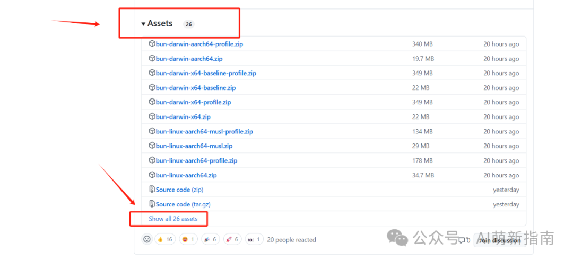Toggle rocket reaction with 6
Viewport: 573px width, 261px height.
pos(232,239)
